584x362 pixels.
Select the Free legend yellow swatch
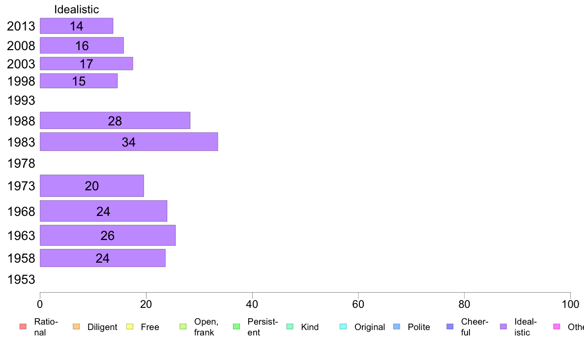[130, 327]
